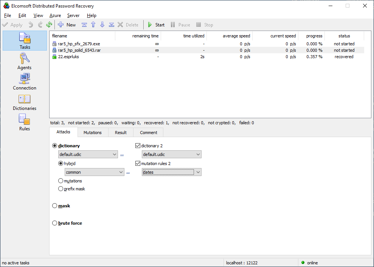Viewport: 374px width, 267px height.
Task: Sort by the remaining time column header
Action: coord(138,36)
